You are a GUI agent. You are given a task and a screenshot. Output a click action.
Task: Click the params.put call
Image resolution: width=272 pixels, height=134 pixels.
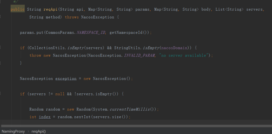click(x=31, y=33)
